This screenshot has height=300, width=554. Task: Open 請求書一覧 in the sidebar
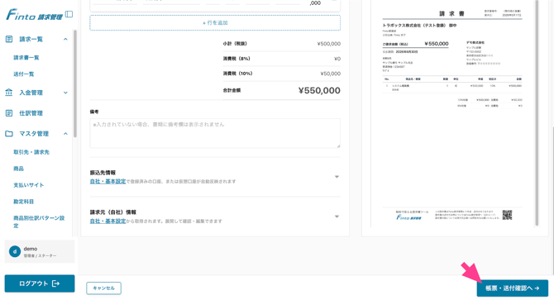(26, 58)
